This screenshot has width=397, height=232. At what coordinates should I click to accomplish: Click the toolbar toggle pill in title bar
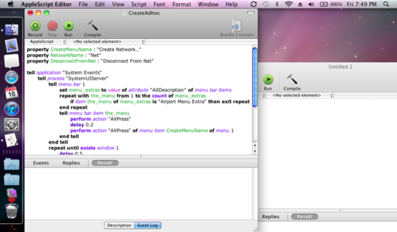coord(251,12)
